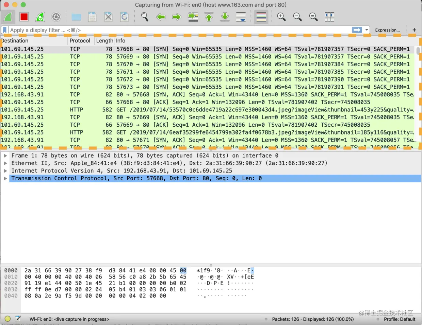Open the recent display filters dropdown
Screen dimensions: 422x325
[367, 30]
